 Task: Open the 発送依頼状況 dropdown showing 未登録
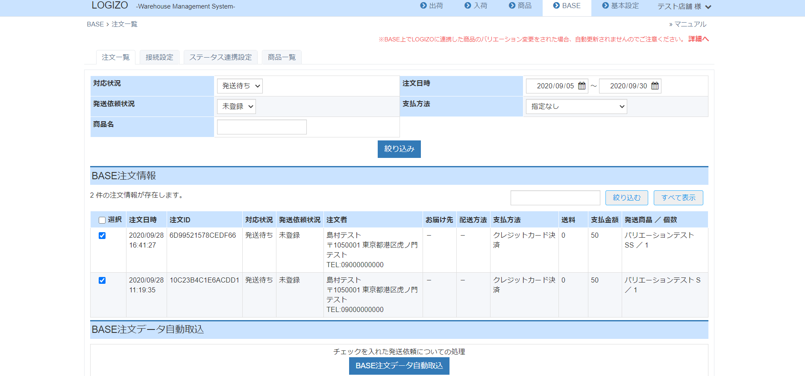pyautogui.click(x=236, y=106)
